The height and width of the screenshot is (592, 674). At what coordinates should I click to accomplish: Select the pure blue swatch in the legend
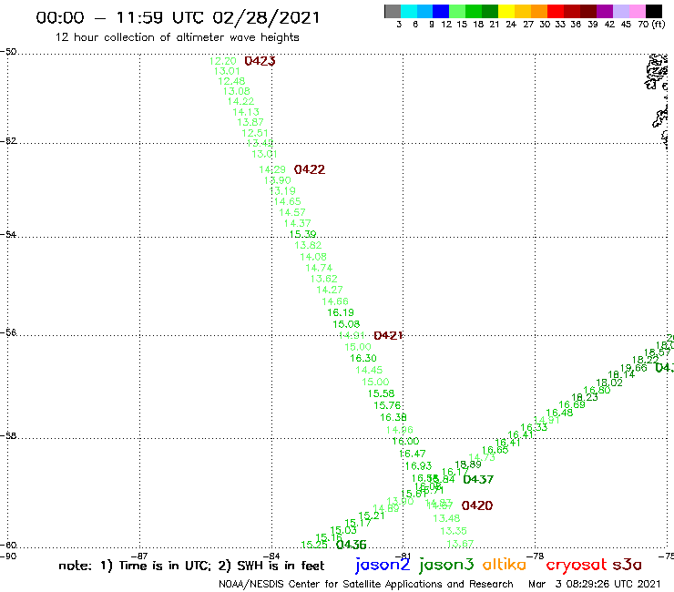click(441, 11)
